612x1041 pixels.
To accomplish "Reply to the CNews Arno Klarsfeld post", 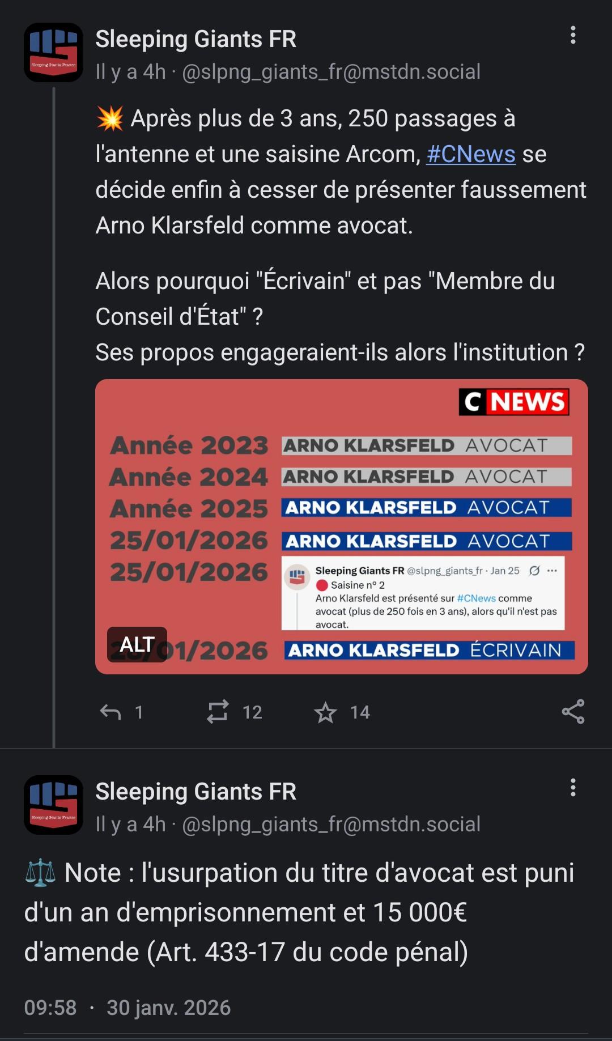I will [110, 712].
